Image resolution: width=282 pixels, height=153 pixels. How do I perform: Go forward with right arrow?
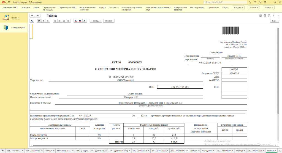[x=37, y=16]
